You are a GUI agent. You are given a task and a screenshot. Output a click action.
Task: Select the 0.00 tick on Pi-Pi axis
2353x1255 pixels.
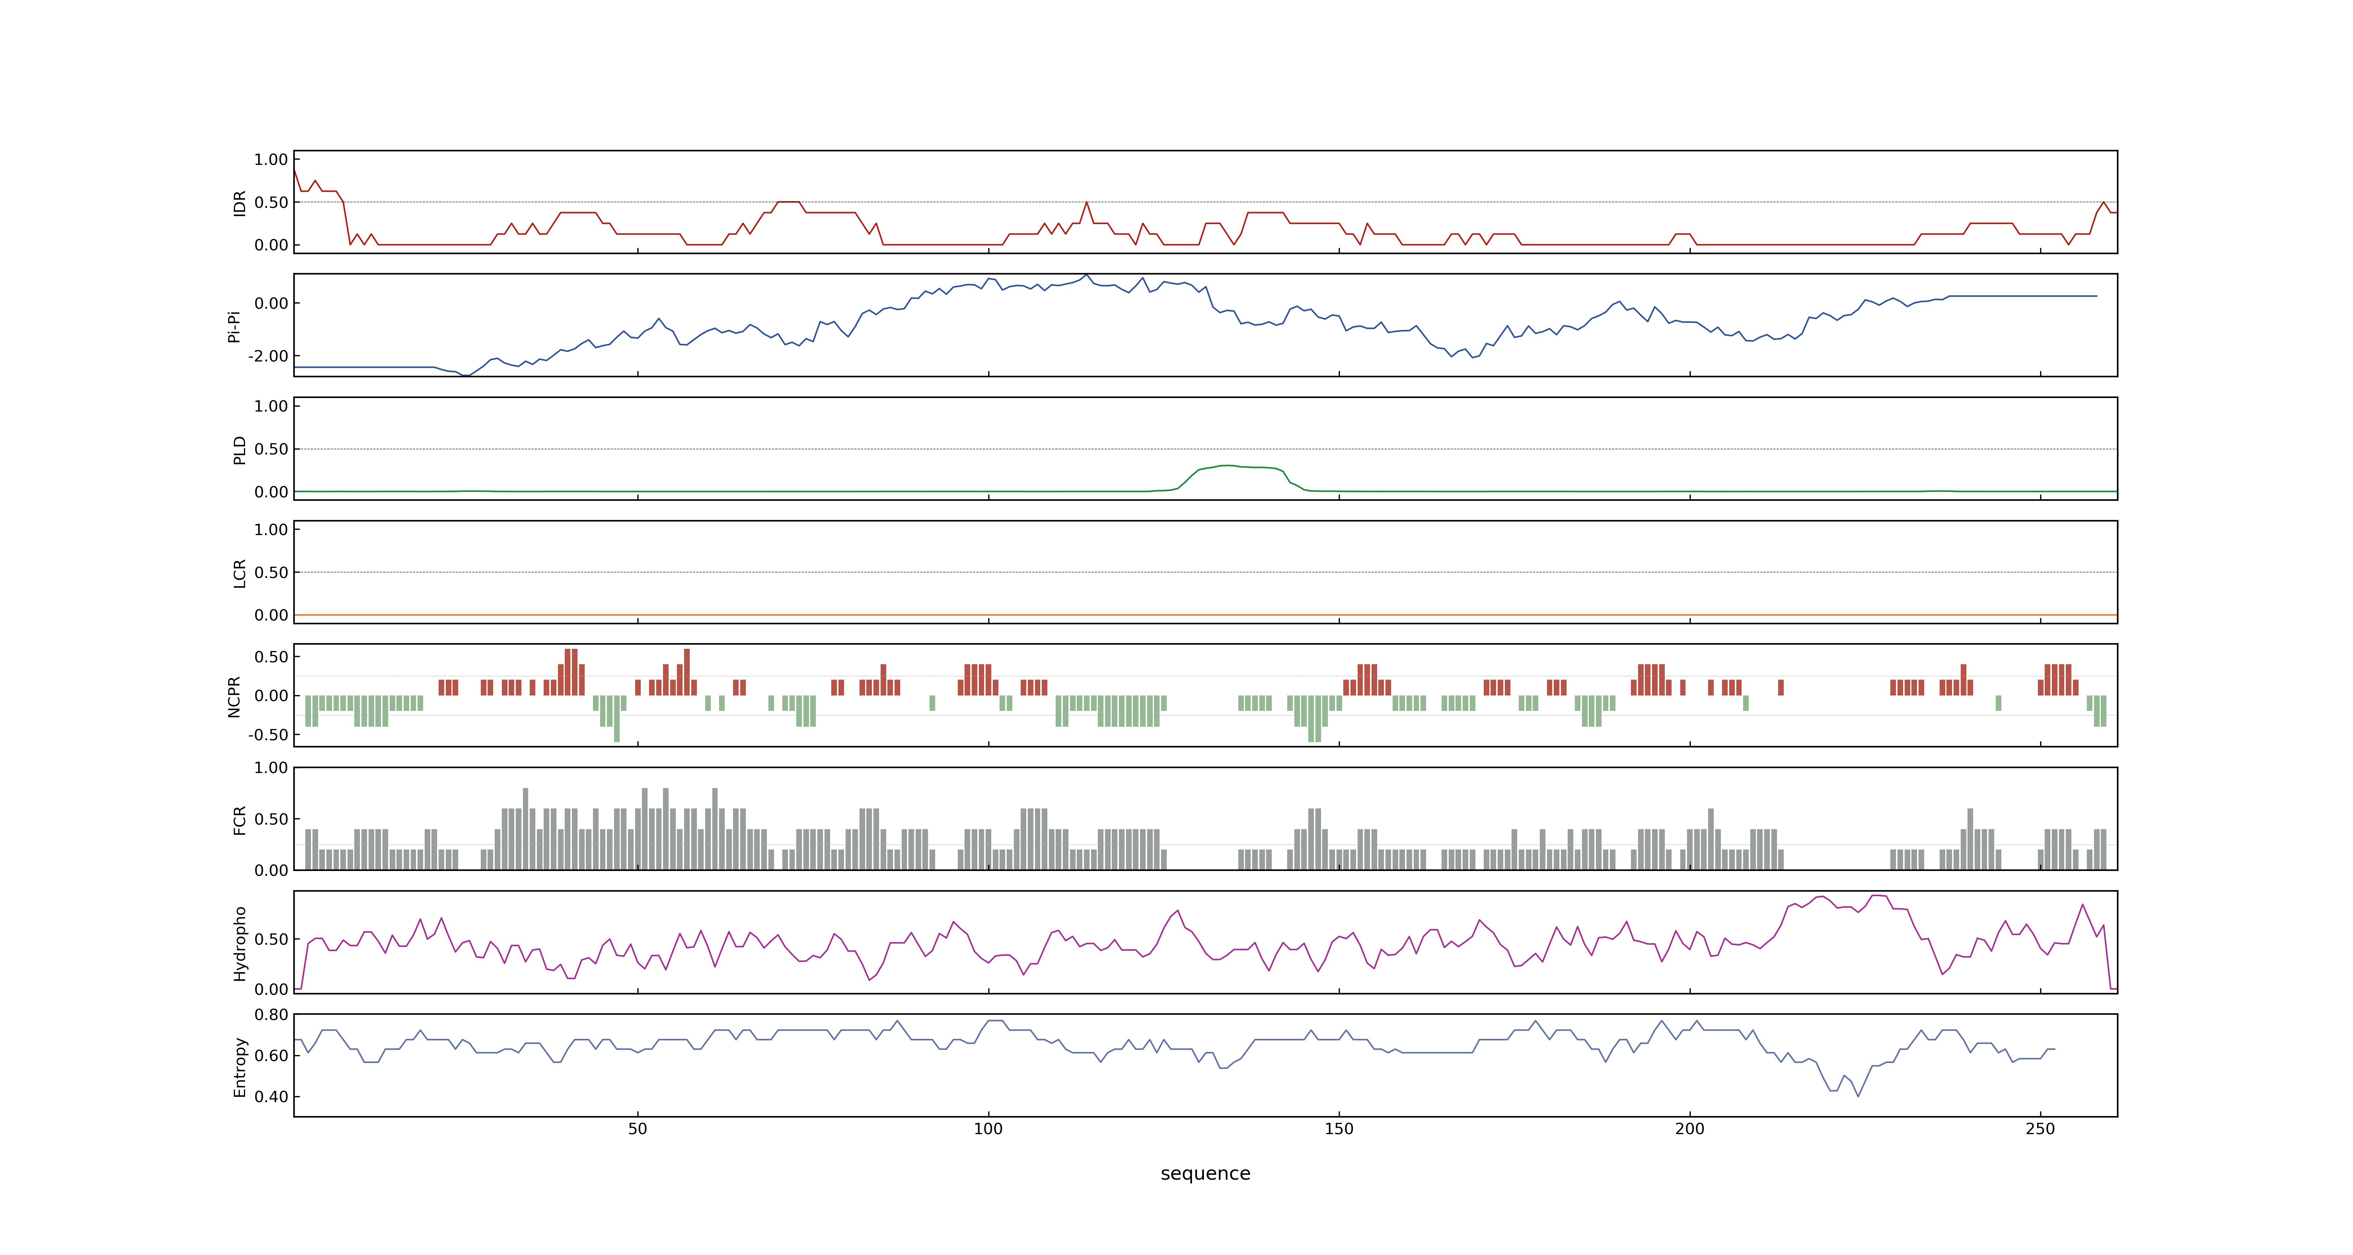tap(271, 303)
